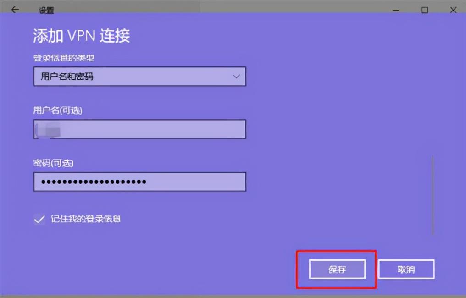Uncheck the 记住我的登录信息 checkbox
The height and width of the screenshot is (298, 466).
(x=39, y=219)
